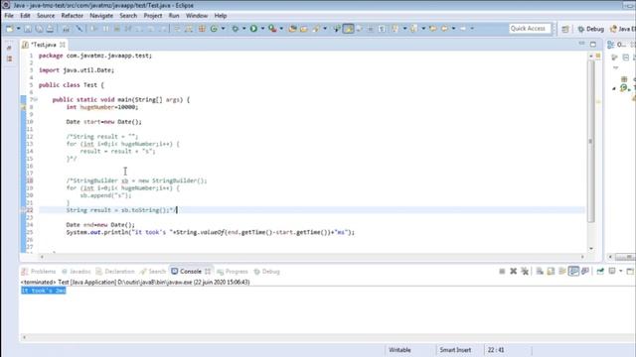Open the Back history dropdown arrow
636x357 pixels.
pyautogui.click(x=453, y=29)
